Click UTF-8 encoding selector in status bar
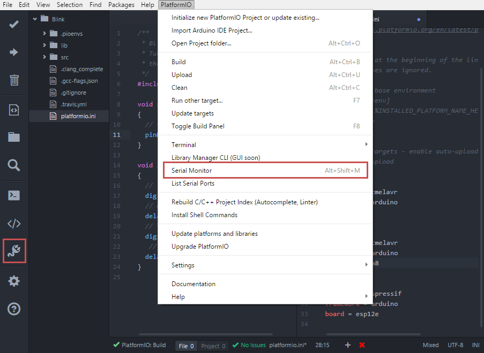The height and width of the screenshot is (353, 484). click(x=455, y=346)
